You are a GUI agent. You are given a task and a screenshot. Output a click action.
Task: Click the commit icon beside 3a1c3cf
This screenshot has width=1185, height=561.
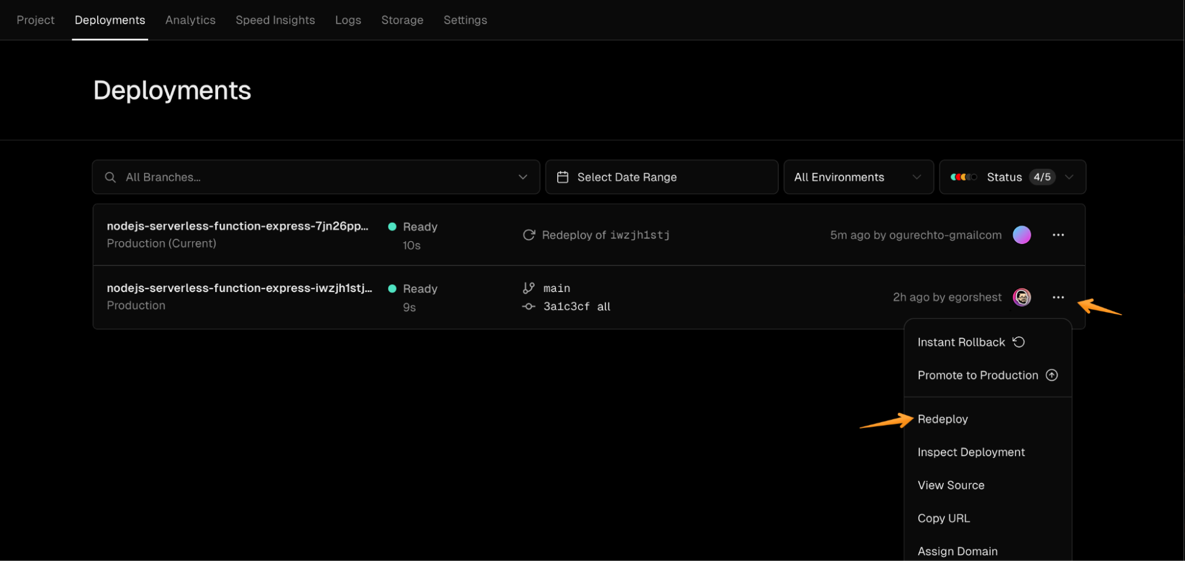click(x=528, y=306)
